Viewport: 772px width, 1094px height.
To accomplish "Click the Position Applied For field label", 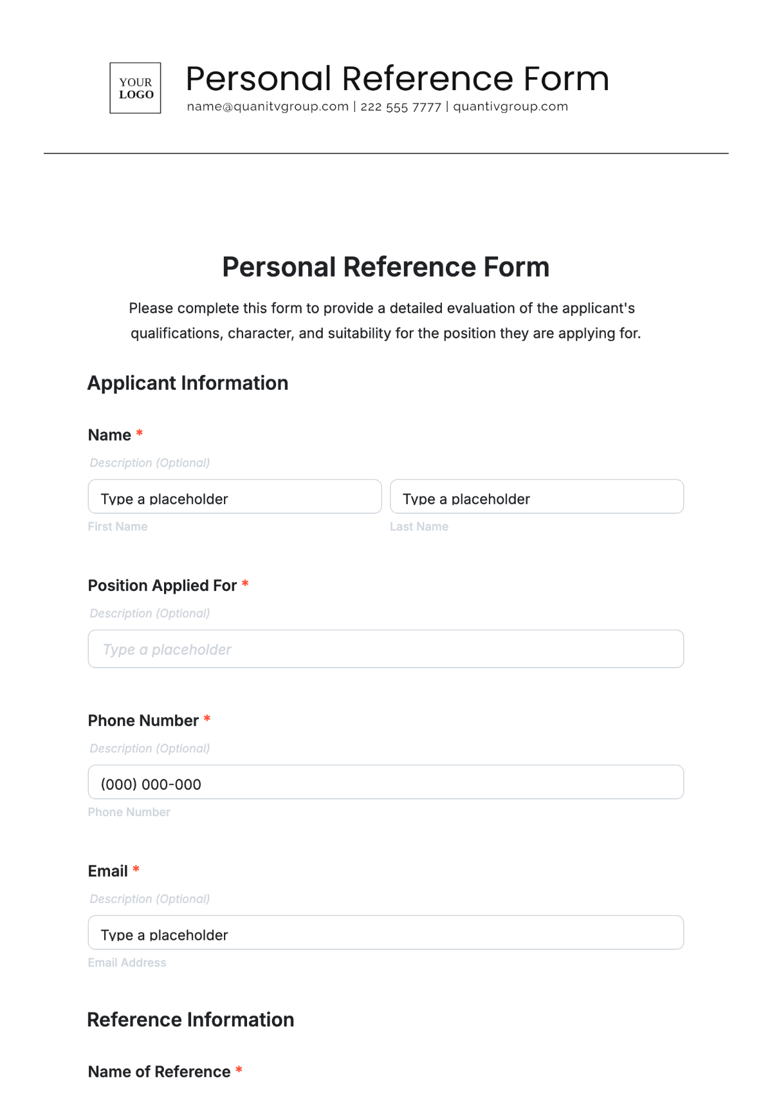I will pos(162,586).
